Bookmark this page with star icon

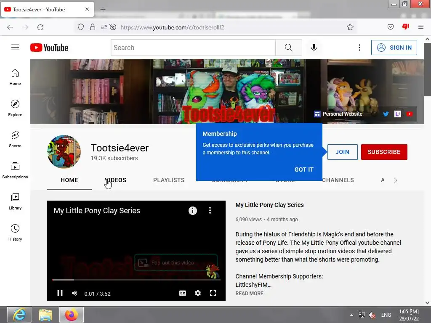[350, 27]
